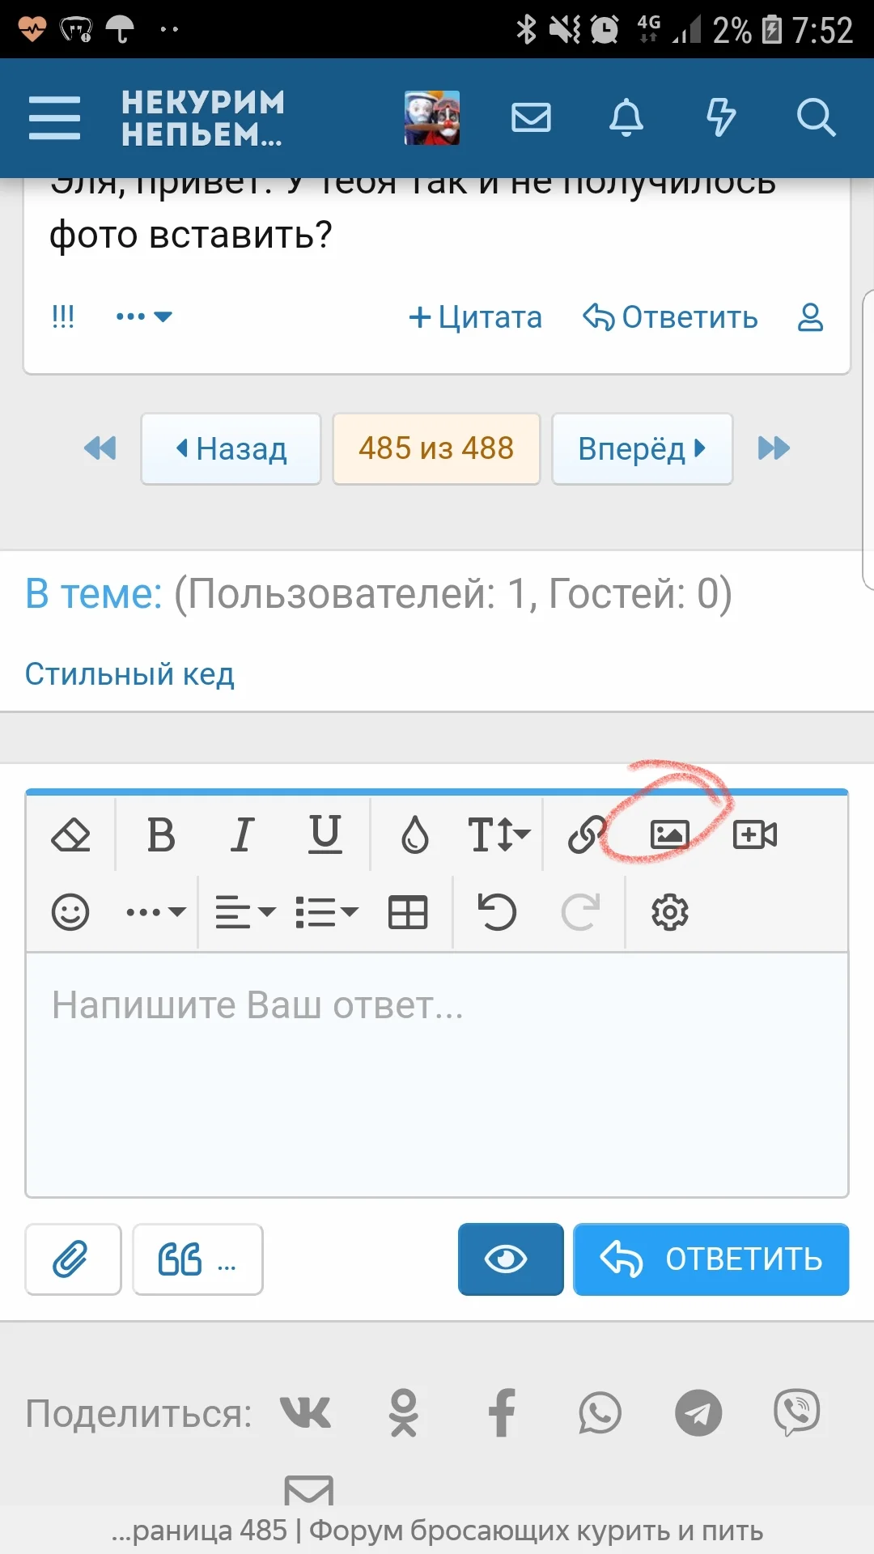
Task: Insert a table into the reply
Action: pyautogui.click(x=407, y=911)
